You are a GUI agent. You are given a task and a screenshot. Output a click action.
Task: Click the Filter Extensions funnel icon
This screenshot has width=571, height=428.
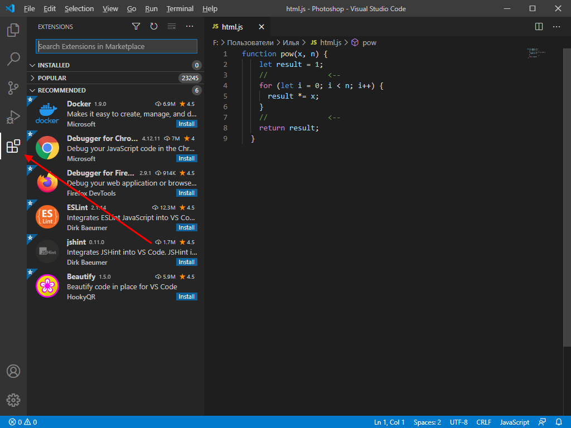[x=136, y=26]
